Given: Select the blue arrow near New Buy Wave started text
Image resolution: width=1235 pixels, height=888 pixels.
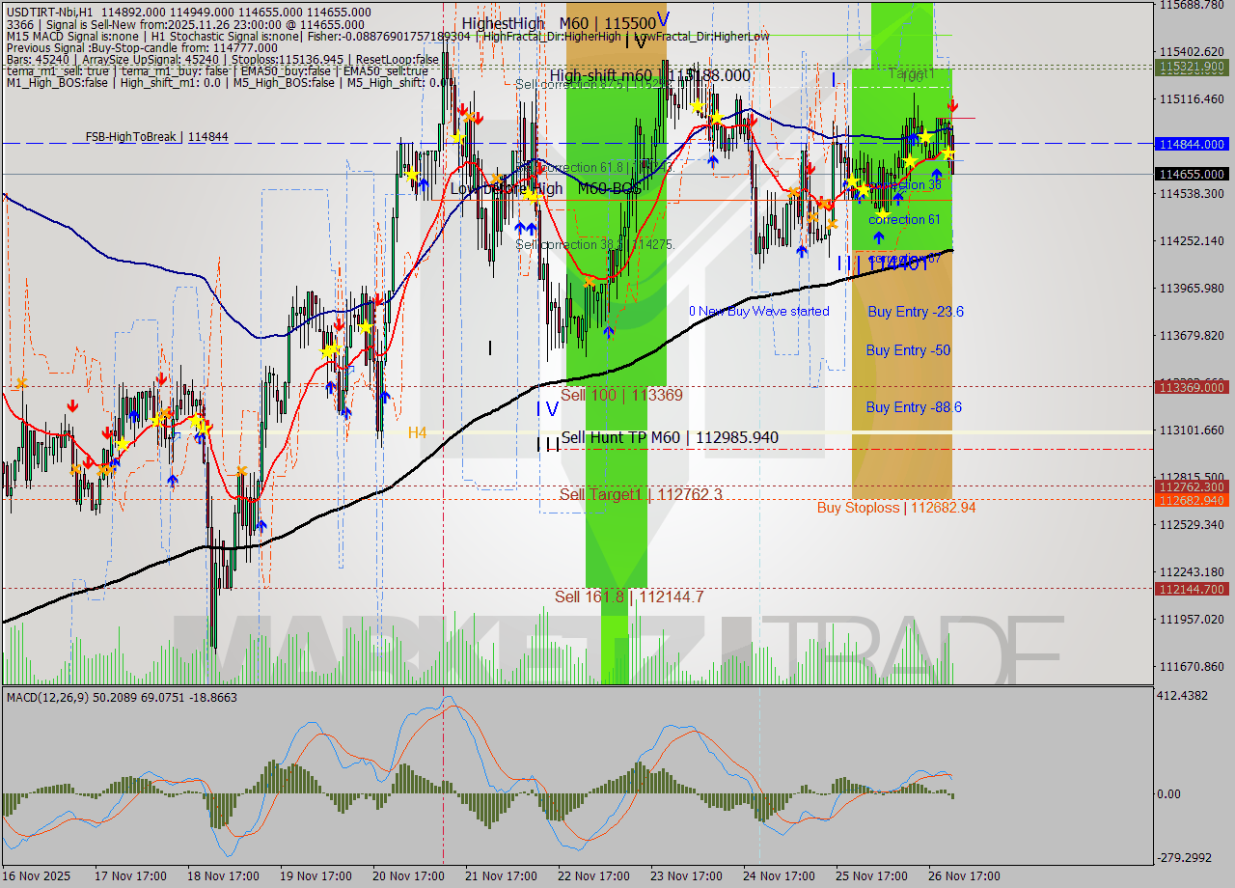Looking at the screenshot, I should coord(607,331).
